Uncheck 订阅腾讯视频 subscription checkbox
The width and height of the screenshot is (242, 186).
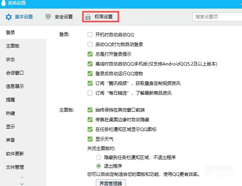pyautogui.click(x=90, y=83)
